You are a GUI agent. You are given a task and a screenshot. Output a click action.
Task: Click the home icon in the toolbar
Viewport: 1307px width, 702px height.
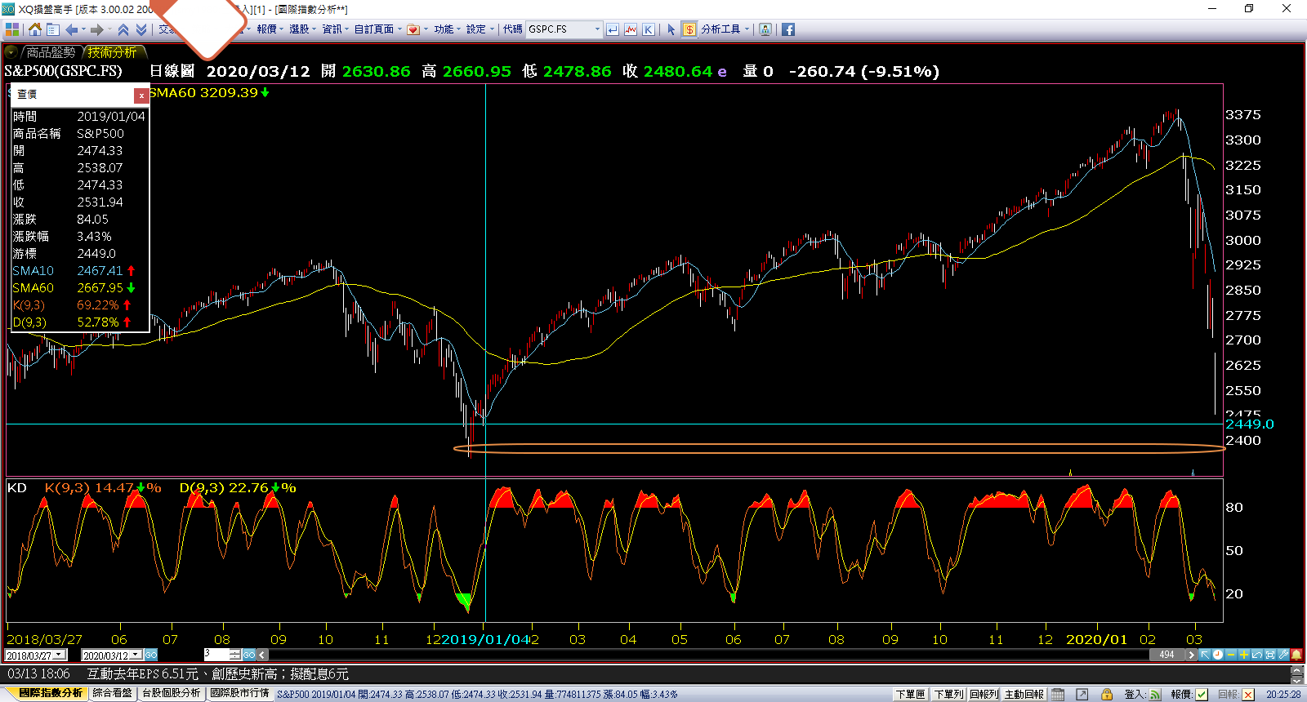tap(34, 29)
